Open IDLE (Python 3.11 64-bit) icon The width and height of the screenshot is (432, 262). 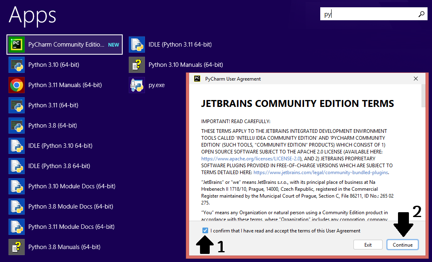(137, 45)
